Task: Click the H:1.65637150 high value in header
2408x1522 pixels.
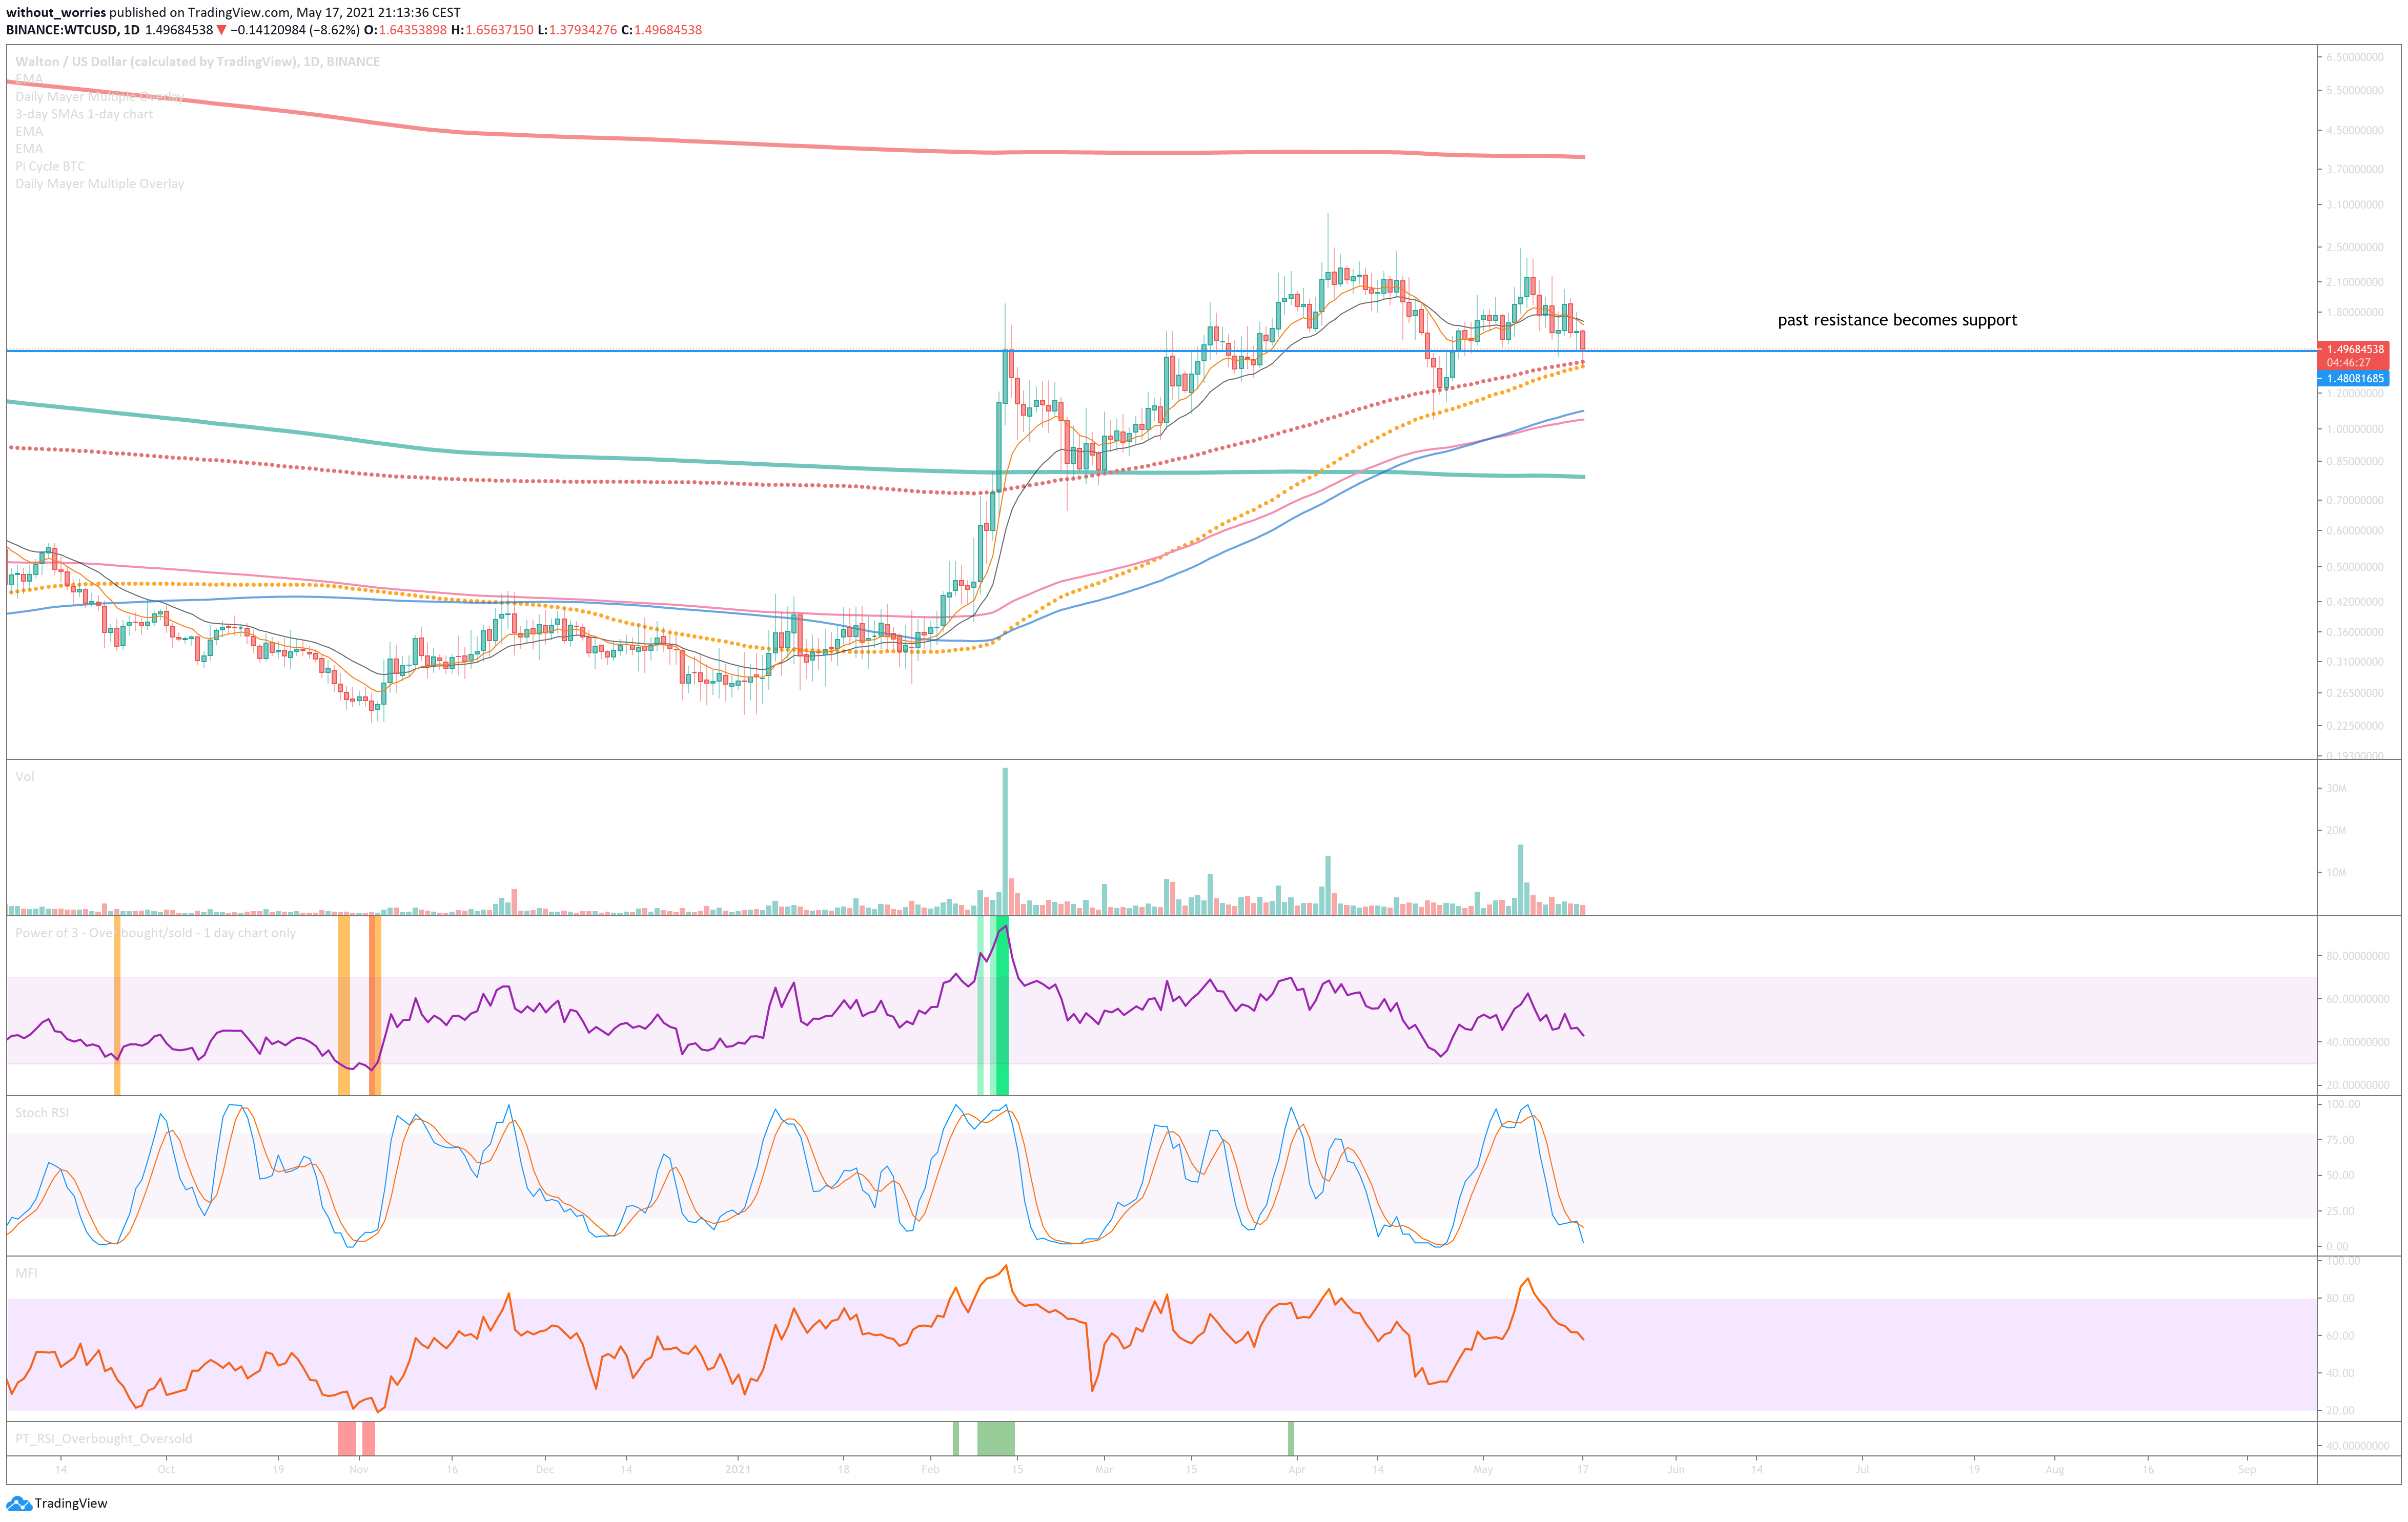Action: (x=492, y=30)
